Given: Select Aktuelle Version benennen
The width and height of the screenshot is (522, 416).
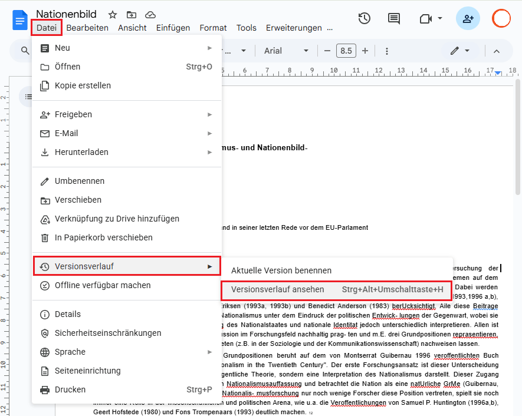Looking at the screenshot, I should point(337,270).
